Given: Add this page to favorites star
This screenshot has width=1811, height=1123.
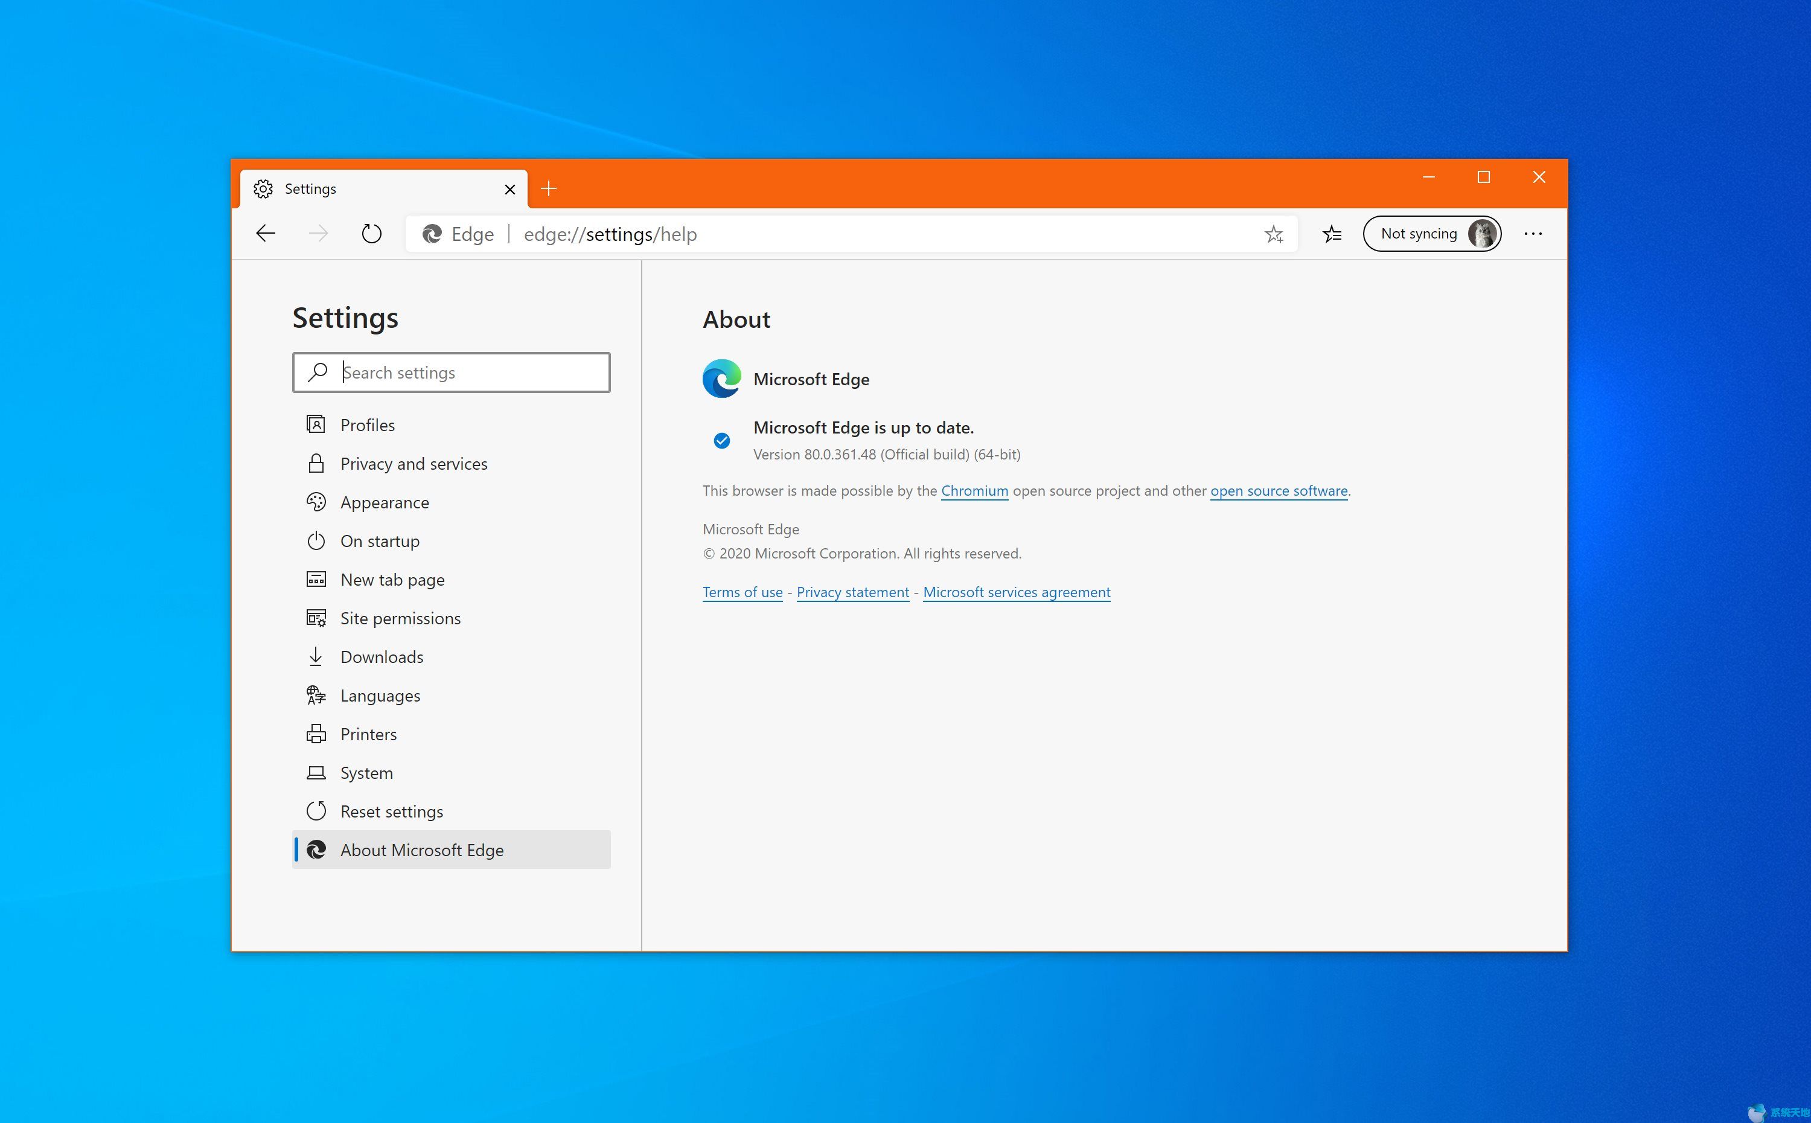Looking at the screenshot, I should click(1274, 235).
